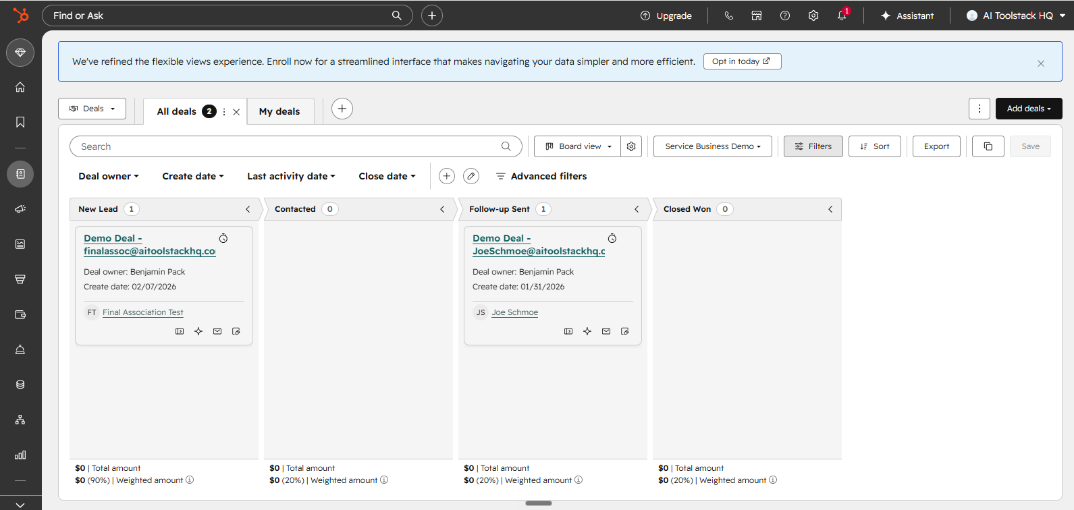Add a new view tab with the plus button
This screenshot has width=1074, height=510.
coord(342,109)
